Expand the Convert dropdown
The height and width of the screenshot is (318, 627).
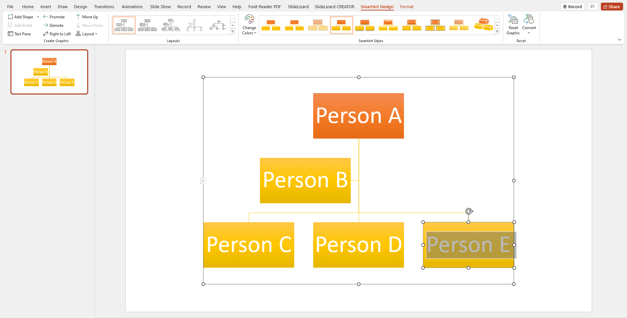click(529, 32)
